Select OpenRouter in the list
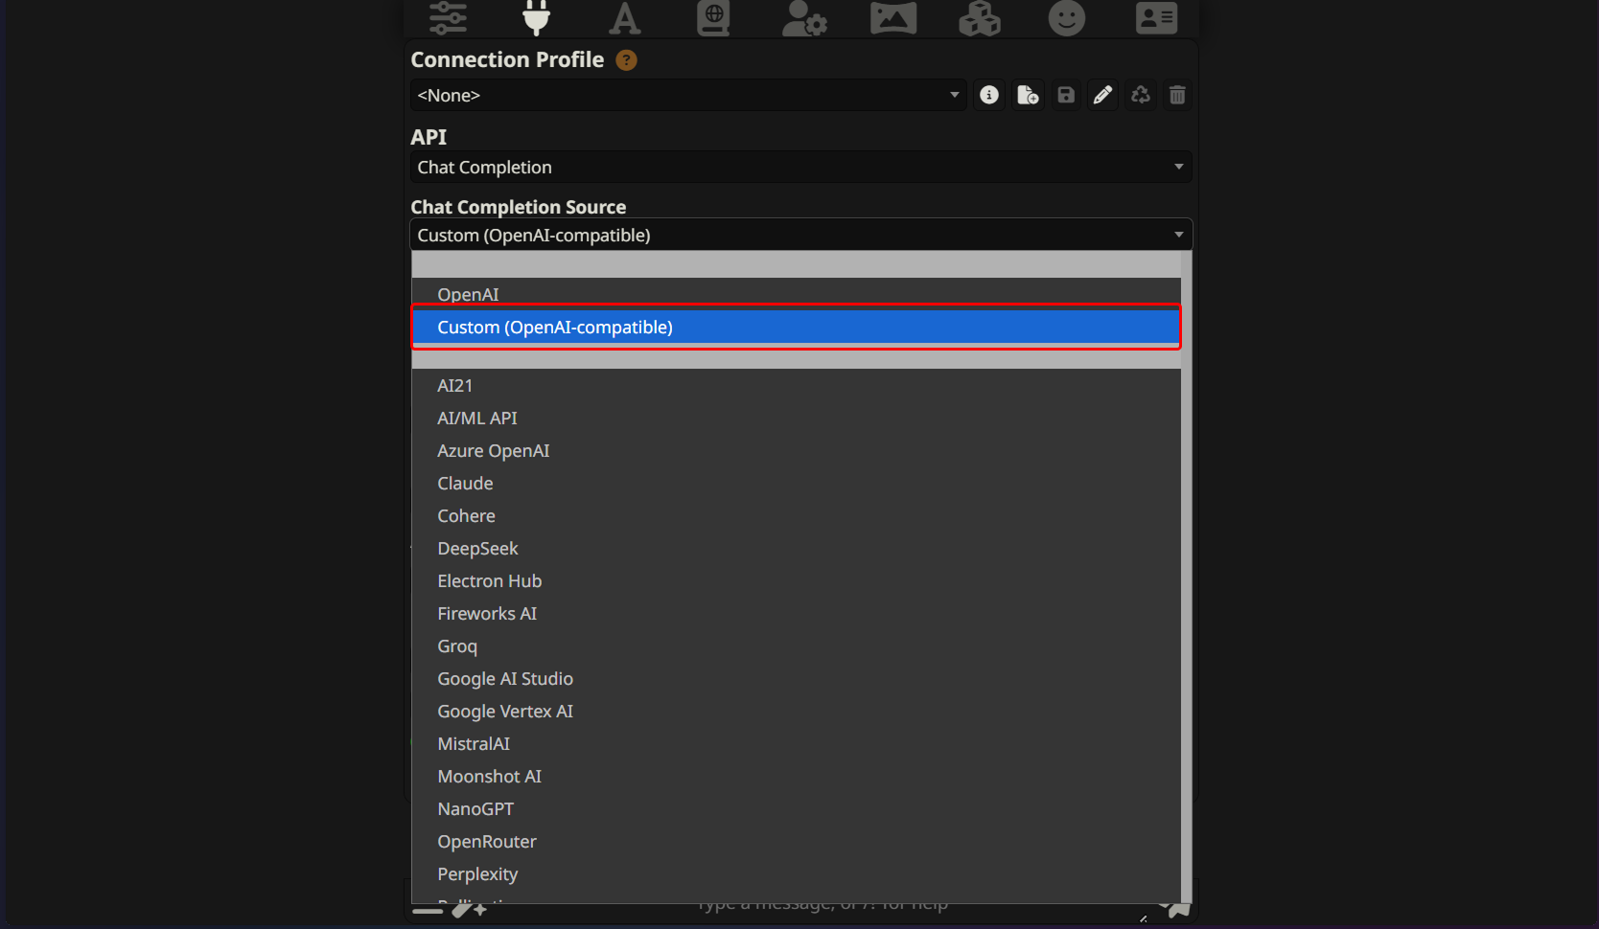This screenshot has height=929, width=1599. tap(486, 842)
